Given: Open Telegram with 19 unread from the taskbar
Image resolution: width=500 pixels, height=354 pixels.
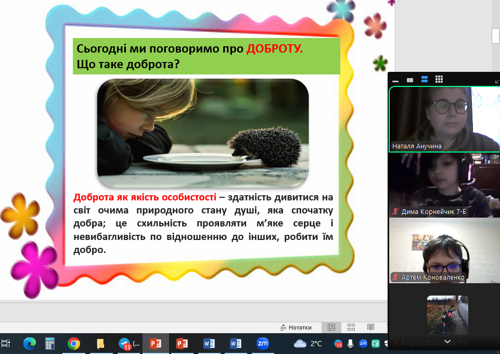Looking at the screenshot, I should click(129, 344).
